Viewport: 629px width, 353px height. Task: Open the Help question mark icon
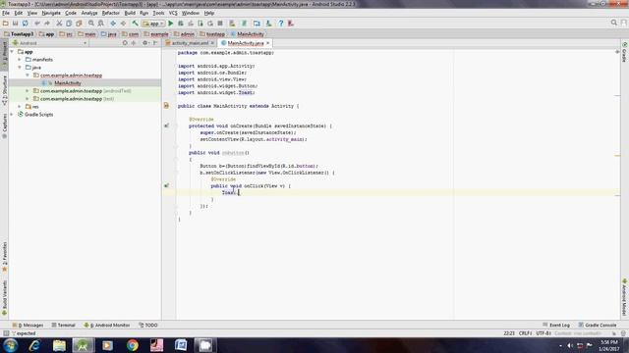[x=281, y=24]
